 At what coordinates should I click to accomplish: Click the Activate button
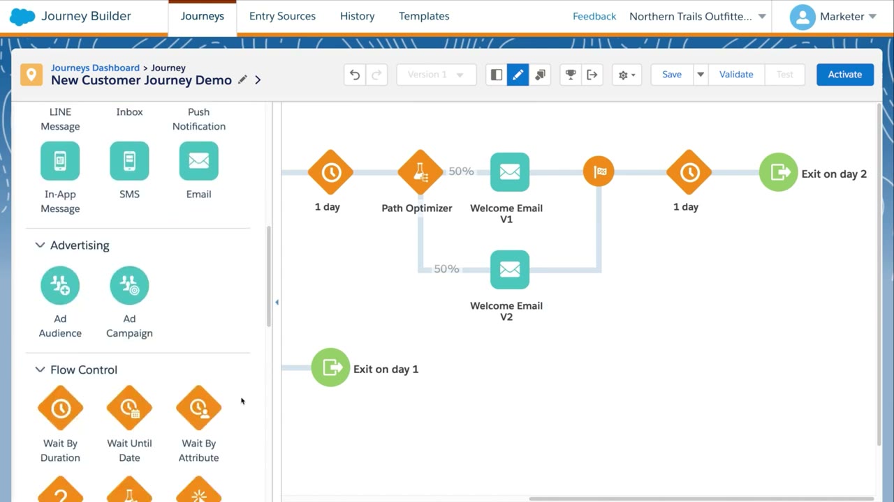[845, 75]
